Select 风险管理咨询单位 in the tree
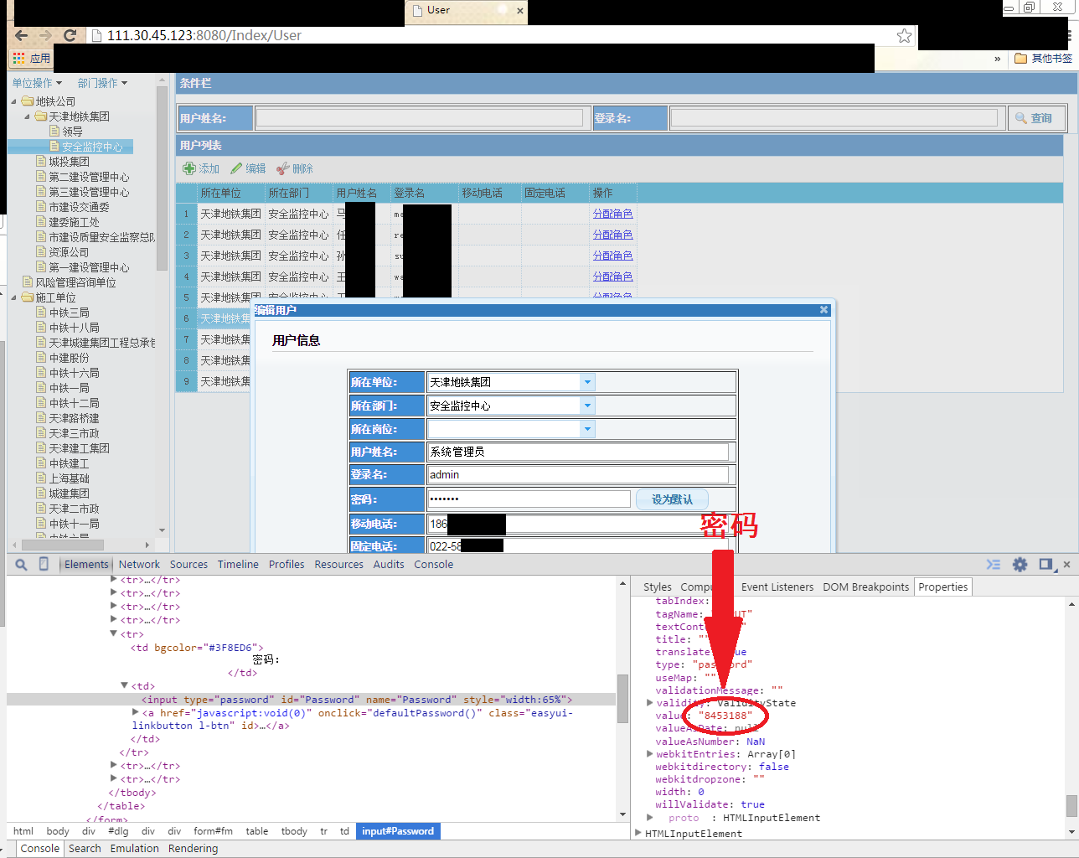 click(x=75, y=282)
